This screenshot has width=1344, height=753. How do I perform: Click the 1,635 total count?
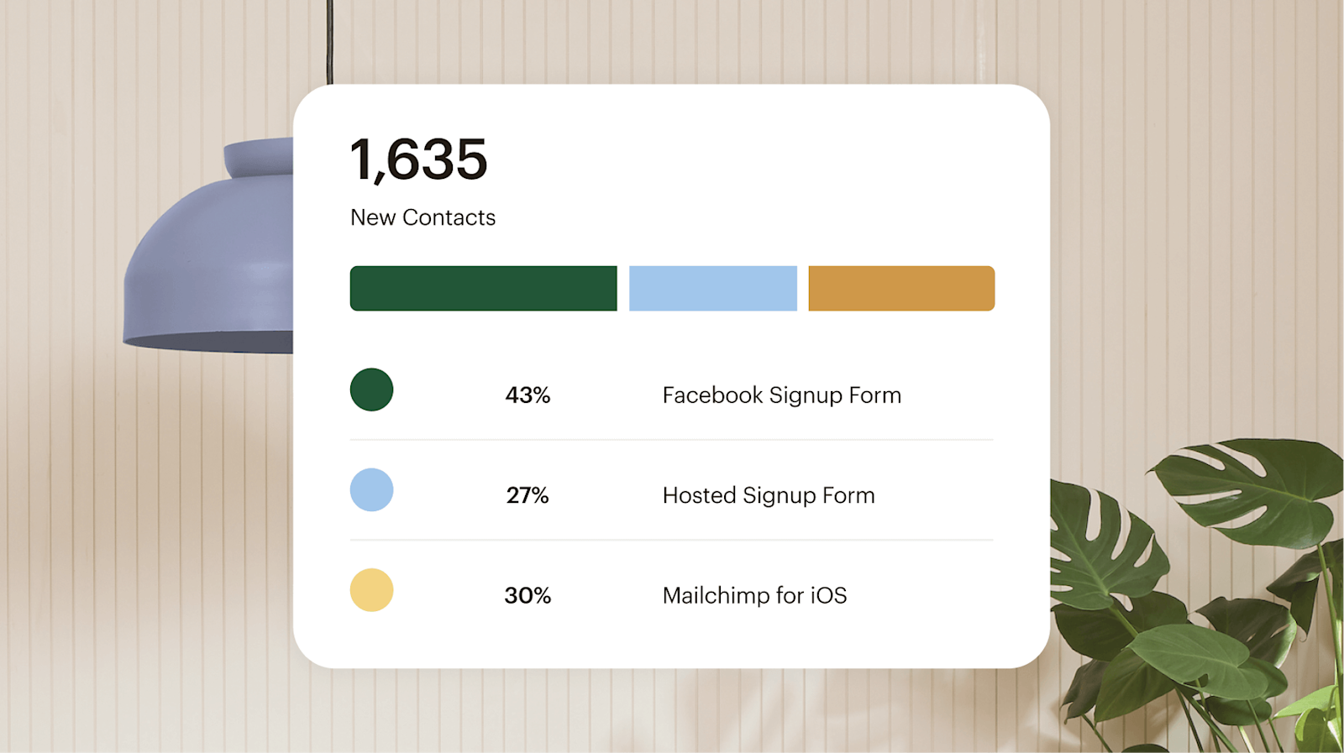pos(418,159)
